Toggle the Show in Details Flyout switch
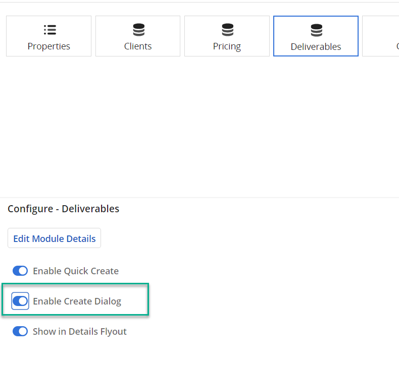This screenshot has height=366, width=399. tap(20, 331)
